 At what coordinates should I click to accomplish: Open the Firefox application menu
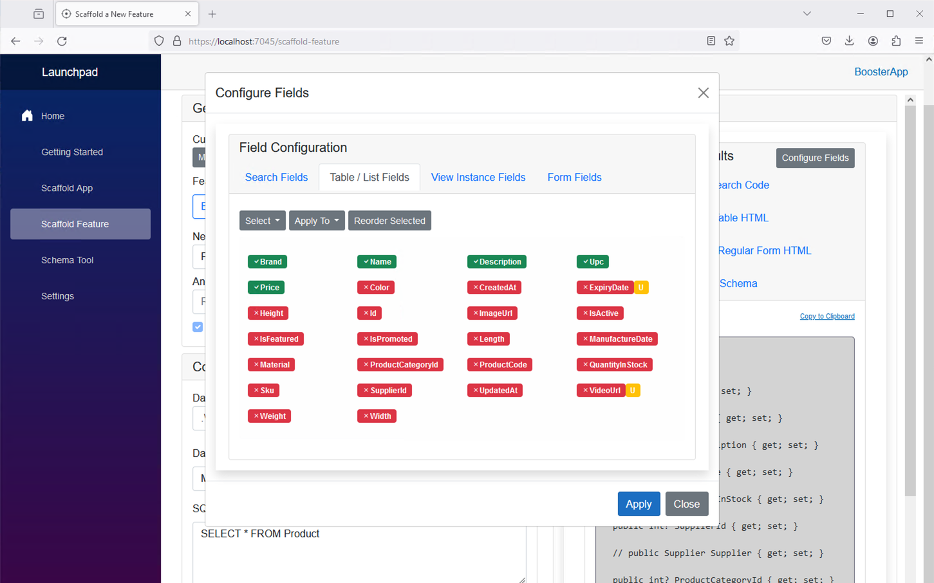(x=919, y=41)
